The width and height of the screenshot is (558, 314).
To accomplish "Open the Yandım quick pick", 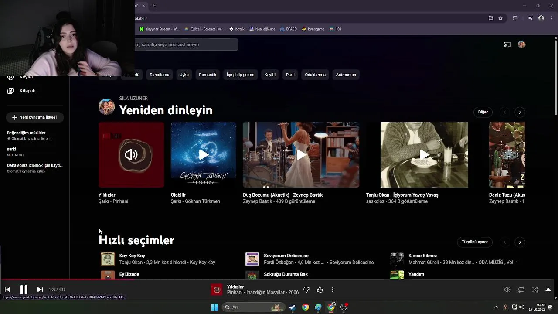I will 416,274.
